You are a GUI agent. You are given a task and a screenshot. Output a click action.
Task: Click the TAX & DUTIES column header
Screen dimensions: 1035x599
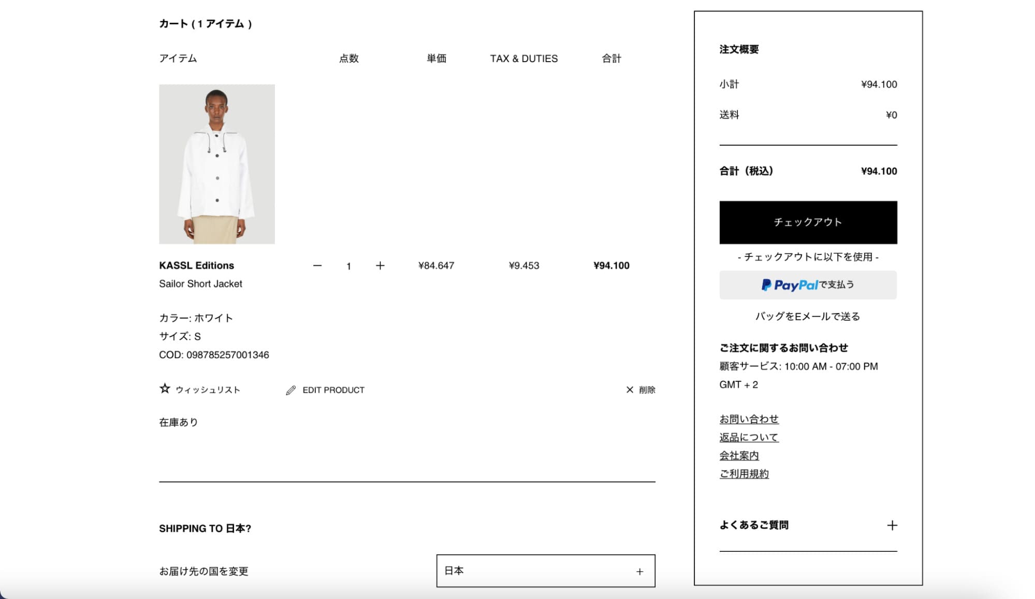pyautogui.click(x=524, y=59)
